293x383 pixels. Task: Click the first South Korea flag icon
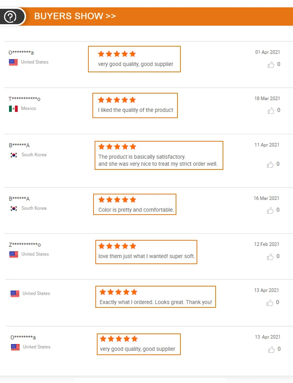coord(14,155)
